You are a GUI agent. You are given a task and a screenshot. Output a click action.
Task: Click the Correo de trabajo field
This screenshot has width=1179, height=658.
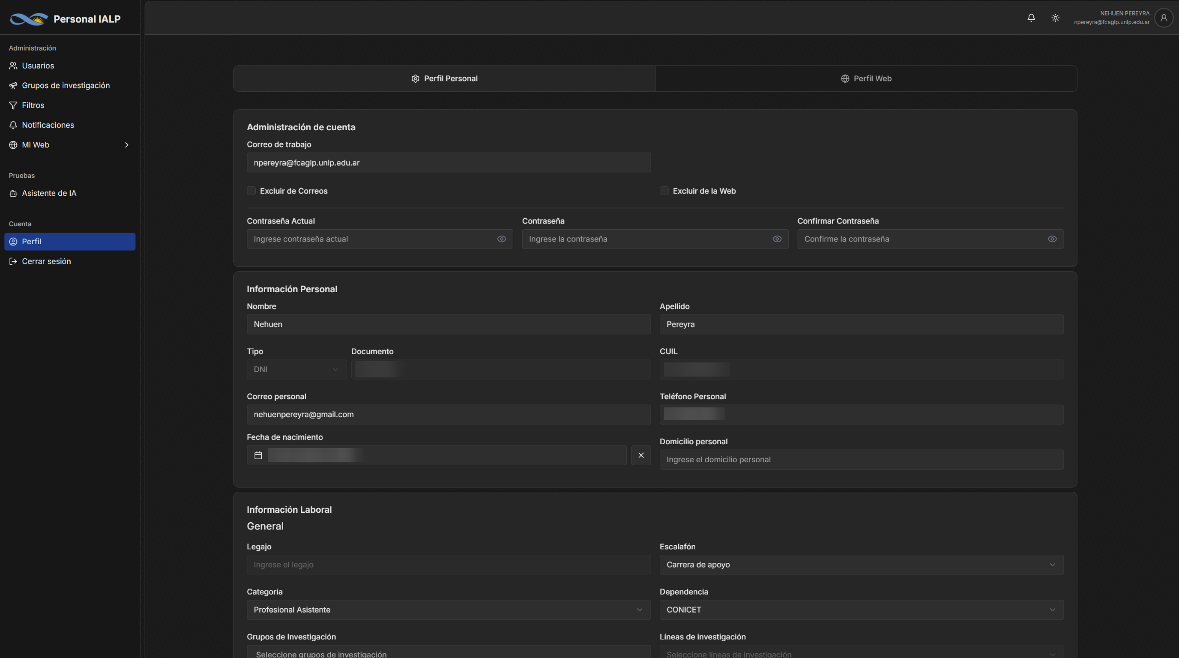point(449,163)
